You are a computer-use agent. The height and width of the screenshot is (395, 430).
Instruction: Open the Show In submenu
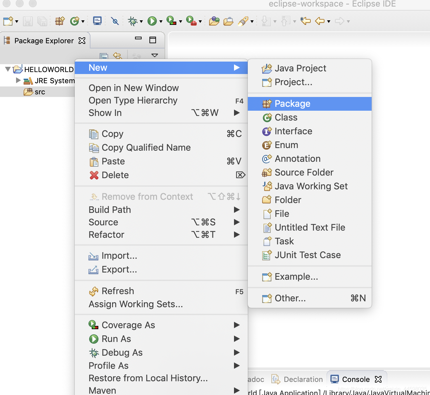tap(161, 113)
